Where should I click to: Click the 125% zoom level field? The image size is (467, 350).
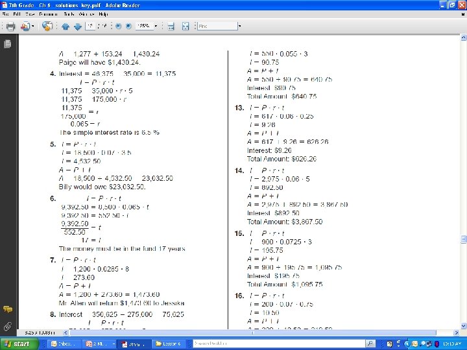tap(144, 26)
